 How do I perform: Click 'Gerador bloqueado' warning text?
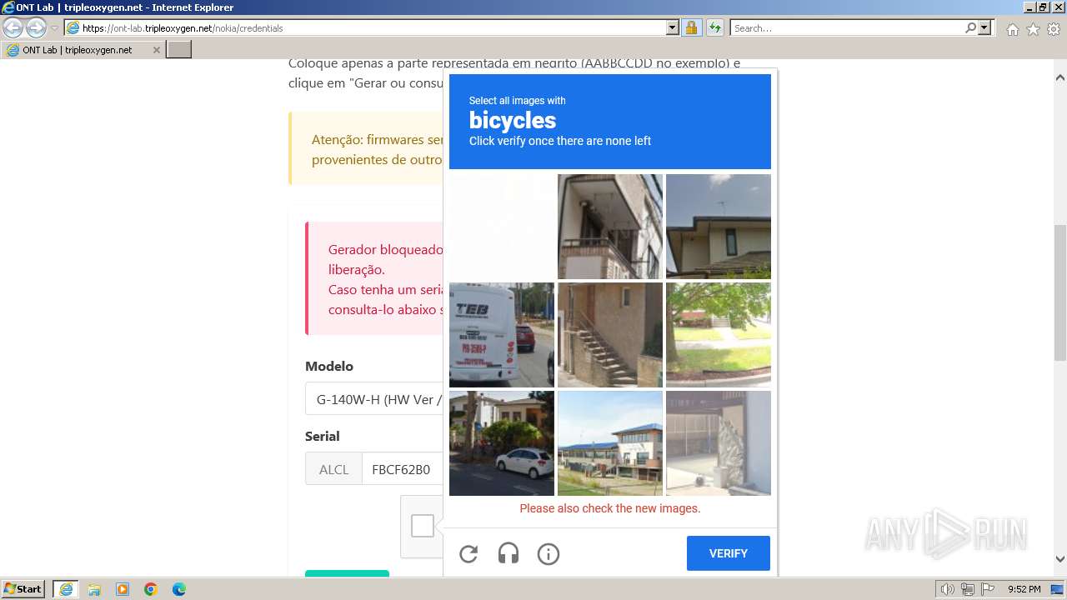[x=386, y=249]
